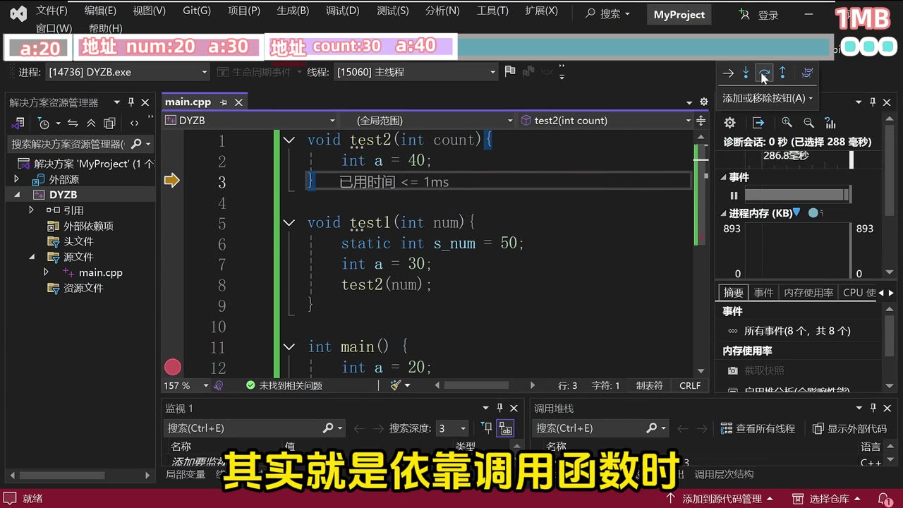The image size is (903, 508).
Task: Collapse the test1 function fold chevron
Action: coord(289,222)
